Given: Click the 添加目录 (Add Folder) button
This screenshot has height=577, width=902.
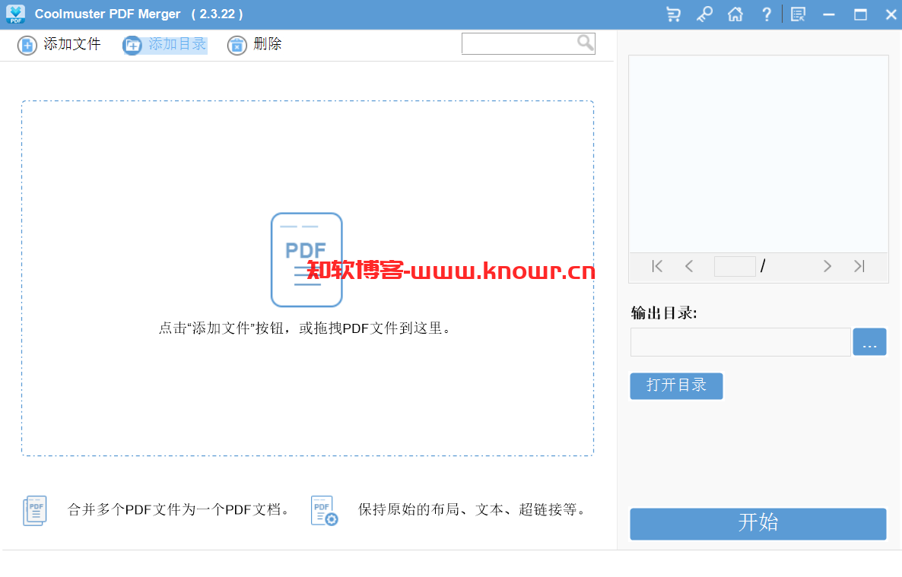Looking at the screenshot, I should pos(164,44).
